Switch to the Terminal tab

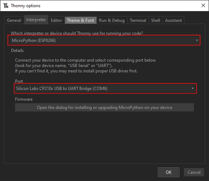tap(138, 20)
